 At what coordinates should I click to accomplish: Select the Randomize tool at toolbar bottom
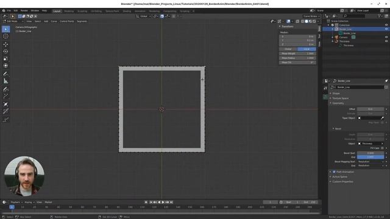pos(5,120)
